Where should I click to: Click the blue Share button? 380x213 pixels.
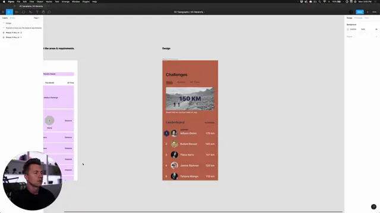[360, 12]
